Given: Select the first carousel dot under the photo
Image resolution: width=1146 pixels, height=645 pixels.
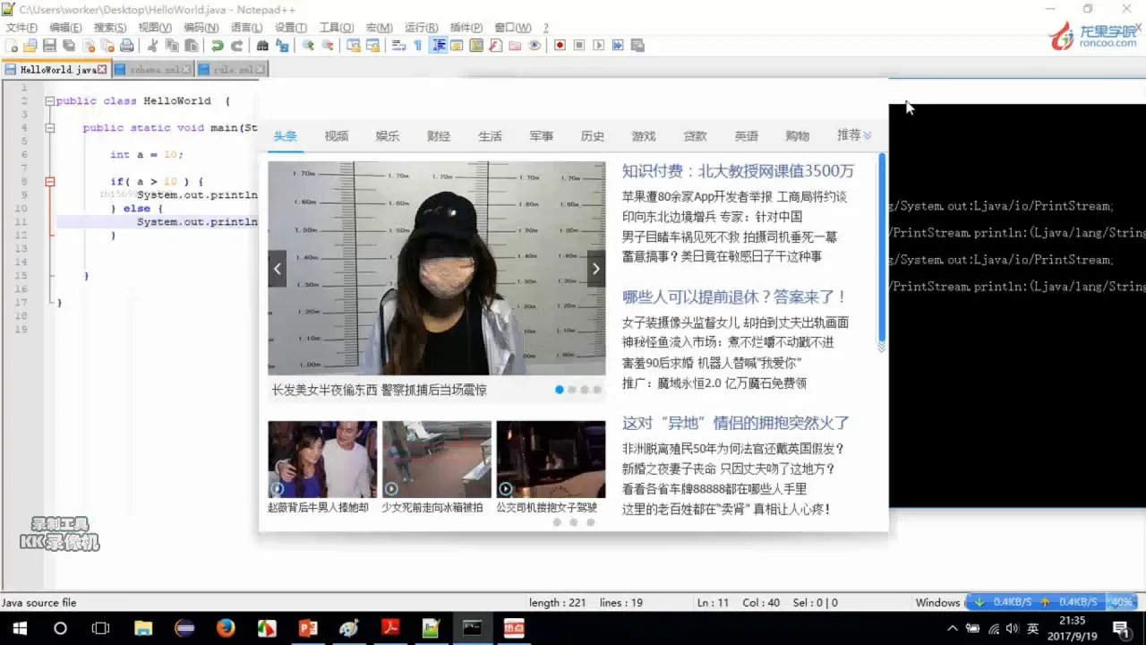Looking at the screenshot, I should point(560,390).
